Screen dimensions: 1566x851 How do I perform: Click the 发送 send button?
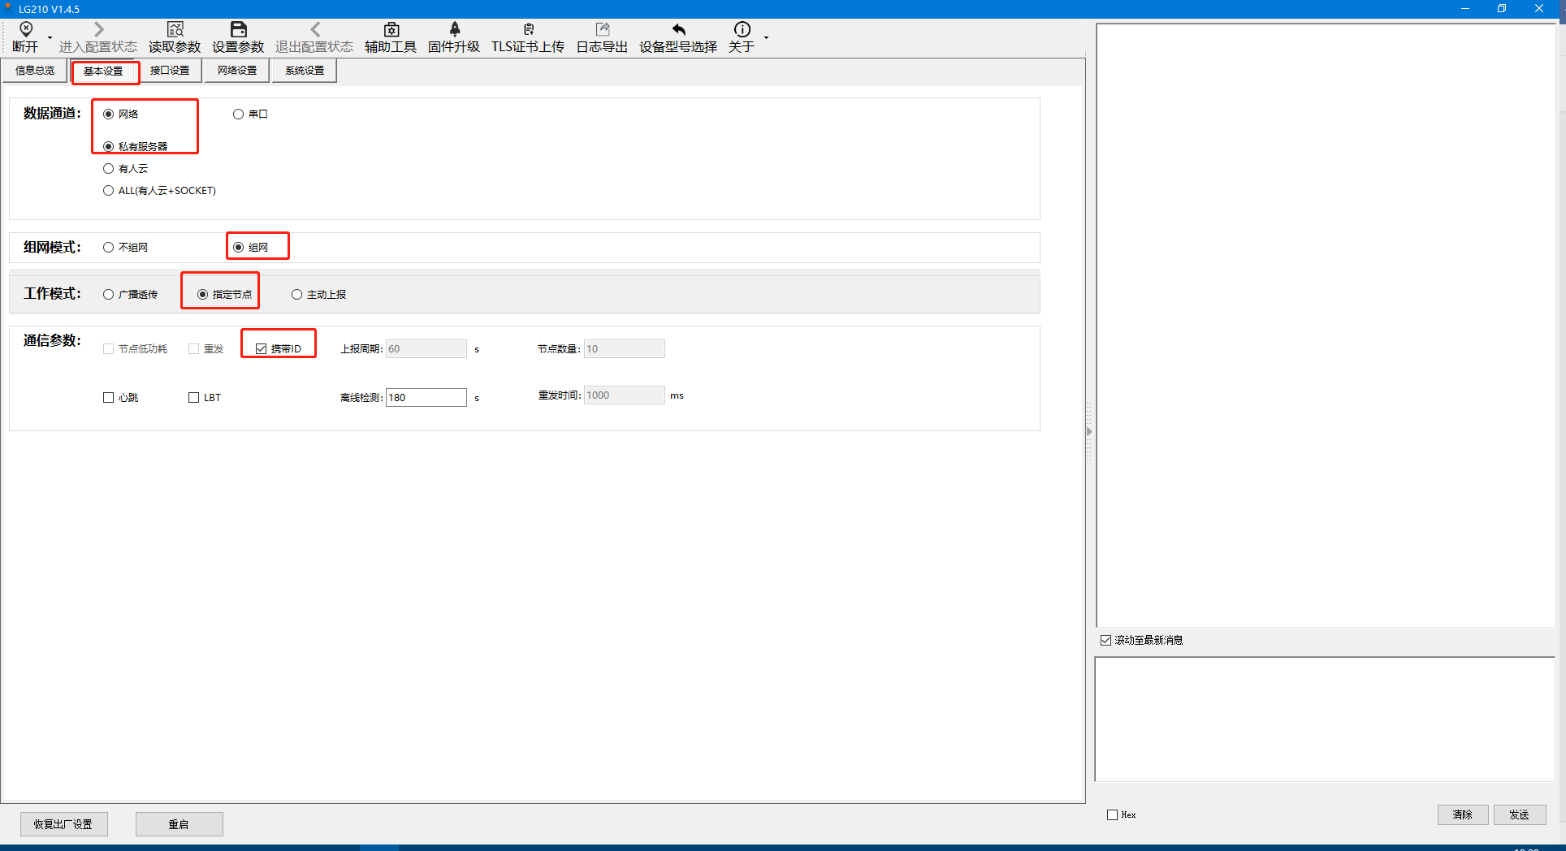point(1519,814)
